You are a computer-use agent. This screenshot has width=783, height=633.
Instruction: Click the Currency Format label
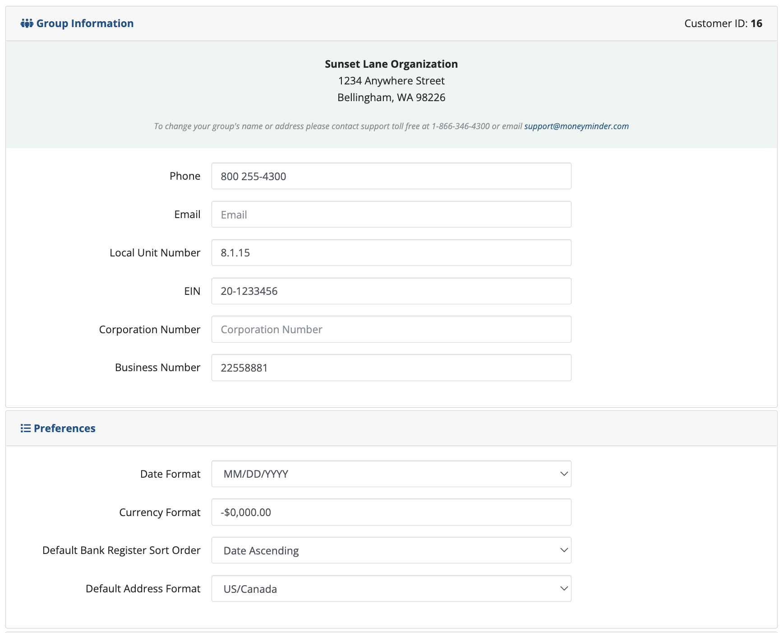pos(160,512)
